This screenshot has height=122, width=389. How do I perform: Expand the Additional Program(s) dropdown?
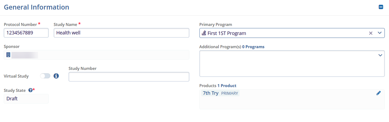(x=380, y=55)
